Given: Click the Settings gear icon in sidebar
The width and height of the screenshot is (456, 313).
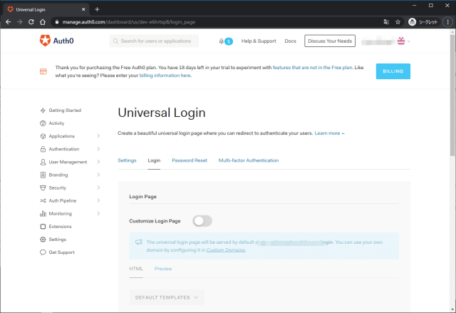Looking at the screenshot, I should click(43, 240).
